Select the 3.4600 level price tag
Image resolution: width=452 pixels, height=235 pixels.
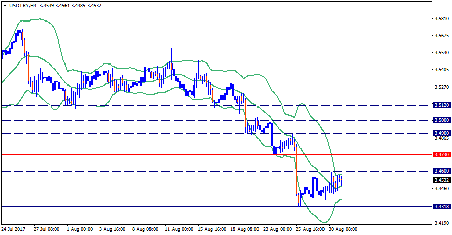441,170
